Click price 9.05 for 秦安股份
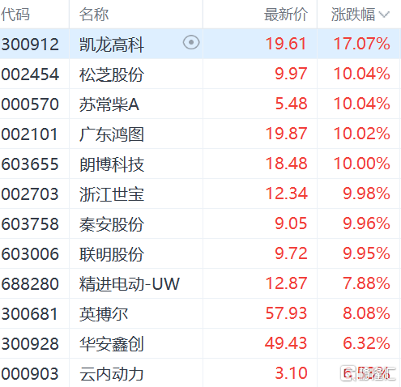401x387 pixels. (x=291, y=223)
